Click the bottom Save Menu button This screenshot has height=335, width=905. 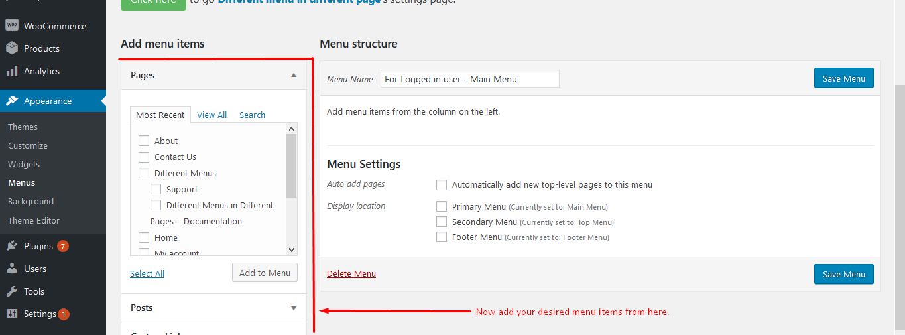(x=843, y=274)
